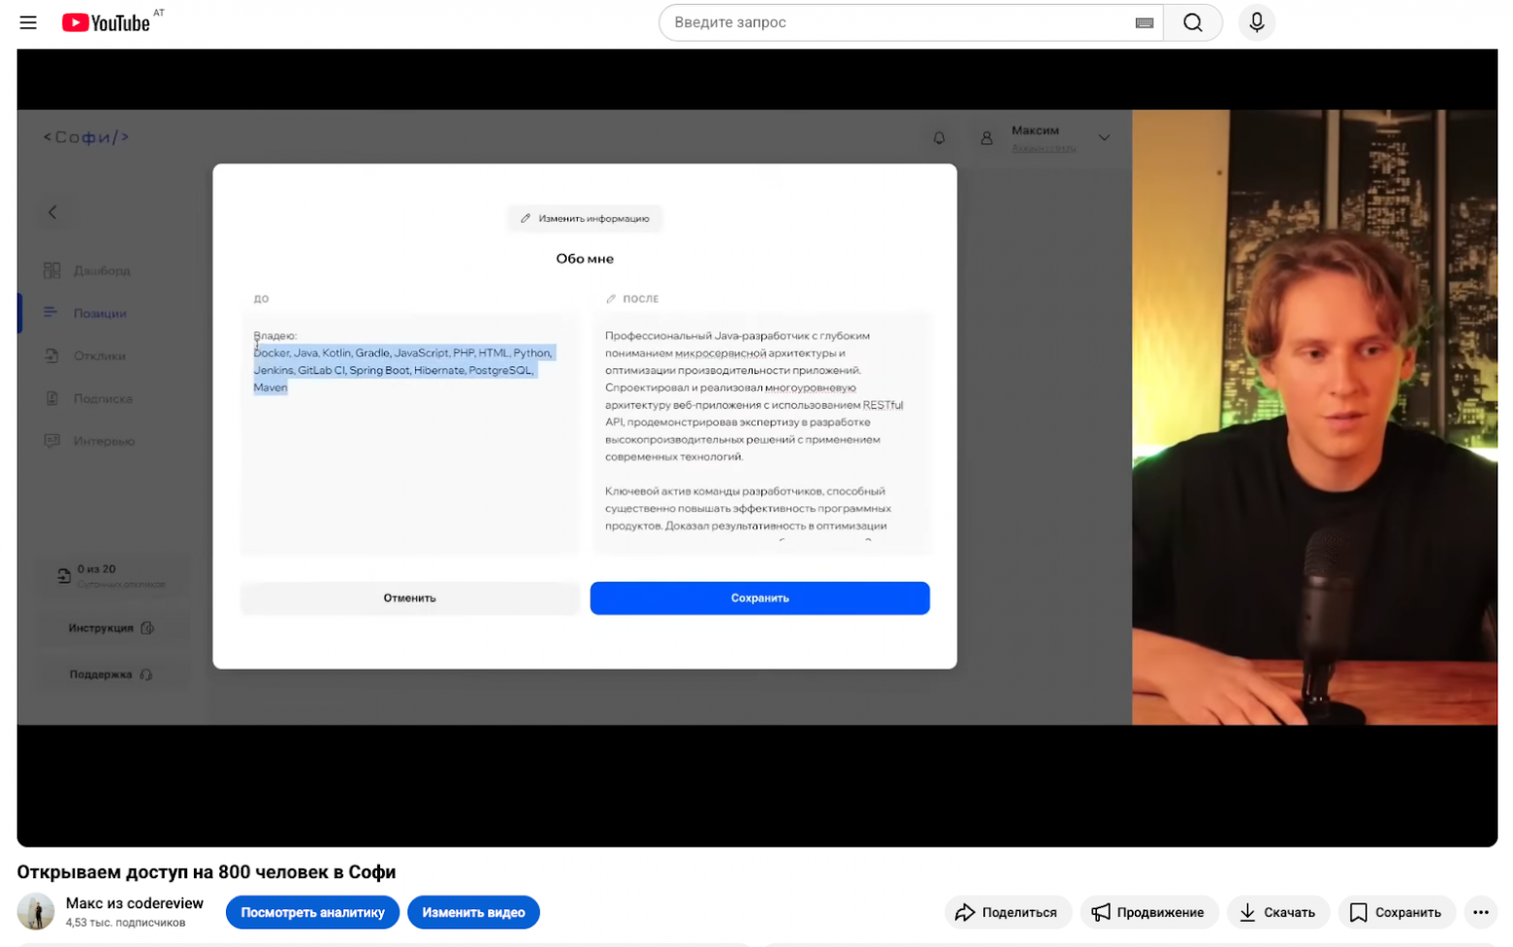Image resolution: width=1513 pixels, height=947 pixels.
Task: Click the magnifier search button
Action: tap(1193, 22)
